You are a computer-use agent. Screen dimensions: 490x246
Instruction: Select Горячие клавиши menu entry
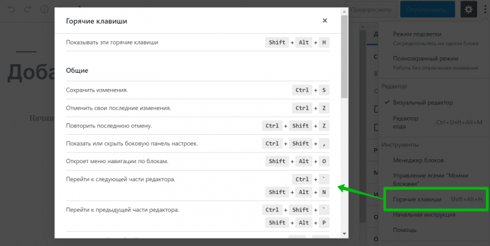click(435, 199)
